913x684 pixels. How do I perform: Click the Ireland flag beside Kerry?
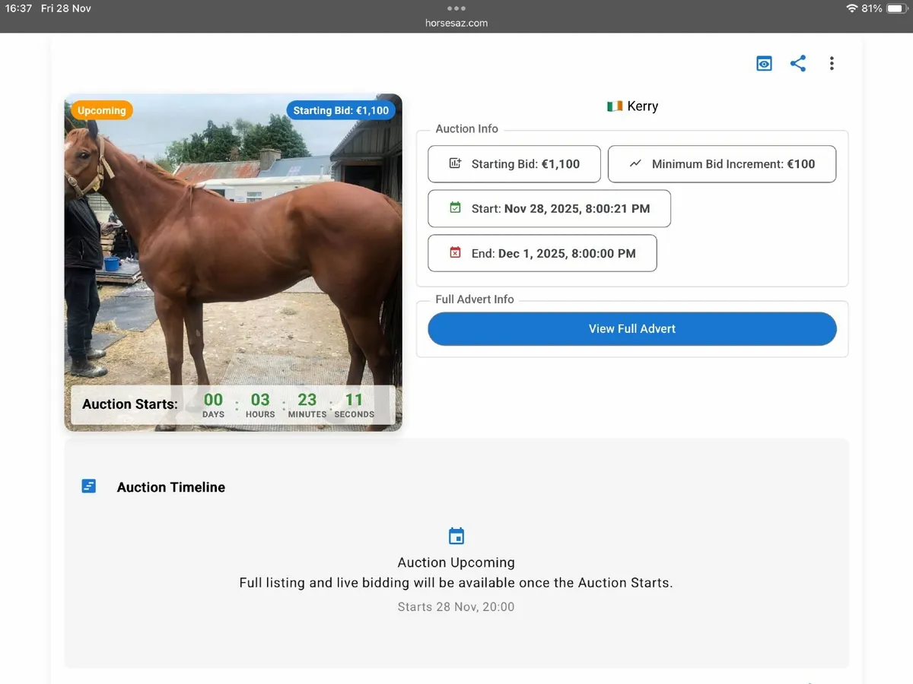pos(613,106)
